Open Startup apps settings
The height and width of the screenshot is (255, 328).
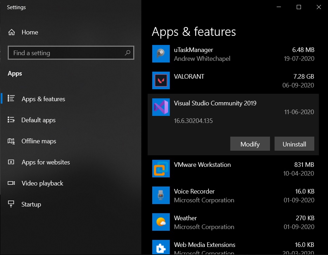(71, 204)
